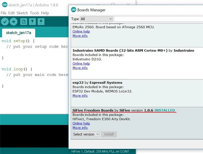The height and width of the screenshot is (154, 203).
Task: Click the 'Industruino D21G.' board text
Action: point(87,59)
